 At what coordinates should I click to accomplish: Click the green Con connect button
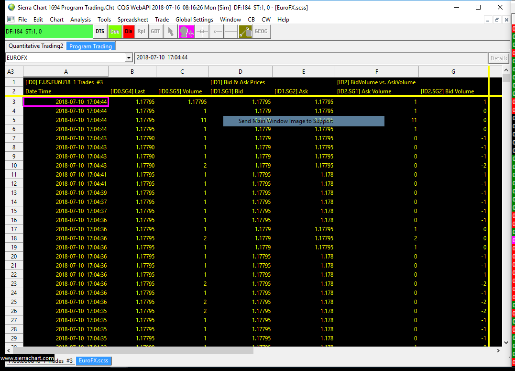tap(115, 32)
